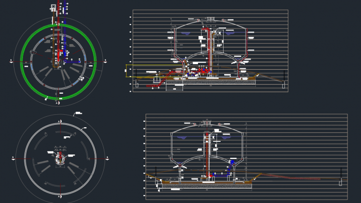Viewport: 361px width, 203px height.
Task: Select the red vertical riser in the lower section view
Action: (207, 154)
